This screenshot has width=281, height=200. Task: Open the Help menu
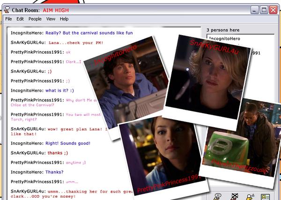pos(64,19)
